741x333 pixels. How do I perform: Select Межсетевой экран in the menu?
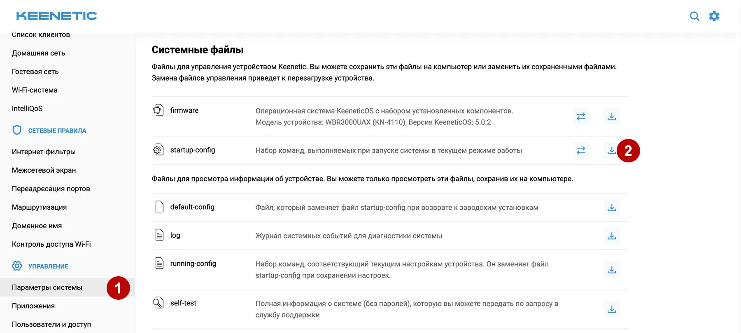click(x=43, y=170)
